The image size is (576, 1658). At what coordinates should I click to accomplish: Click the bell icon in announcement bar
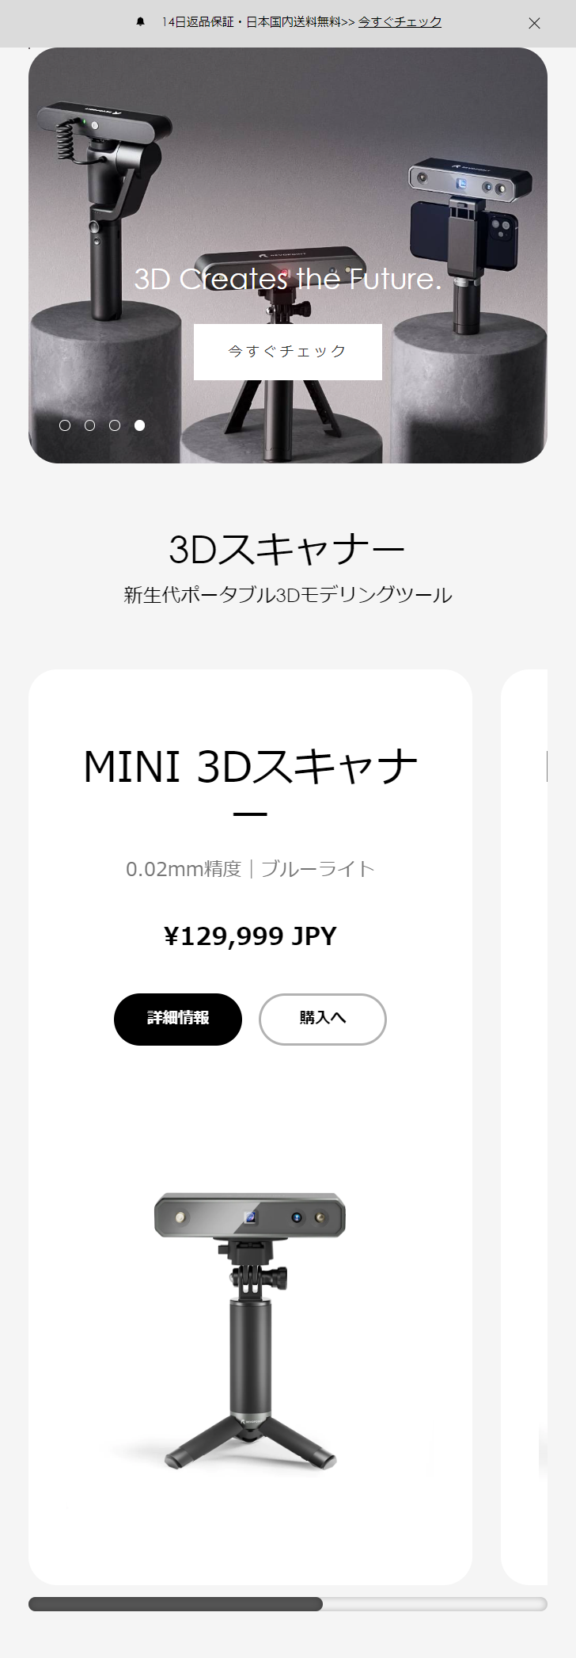click(141, 22)
